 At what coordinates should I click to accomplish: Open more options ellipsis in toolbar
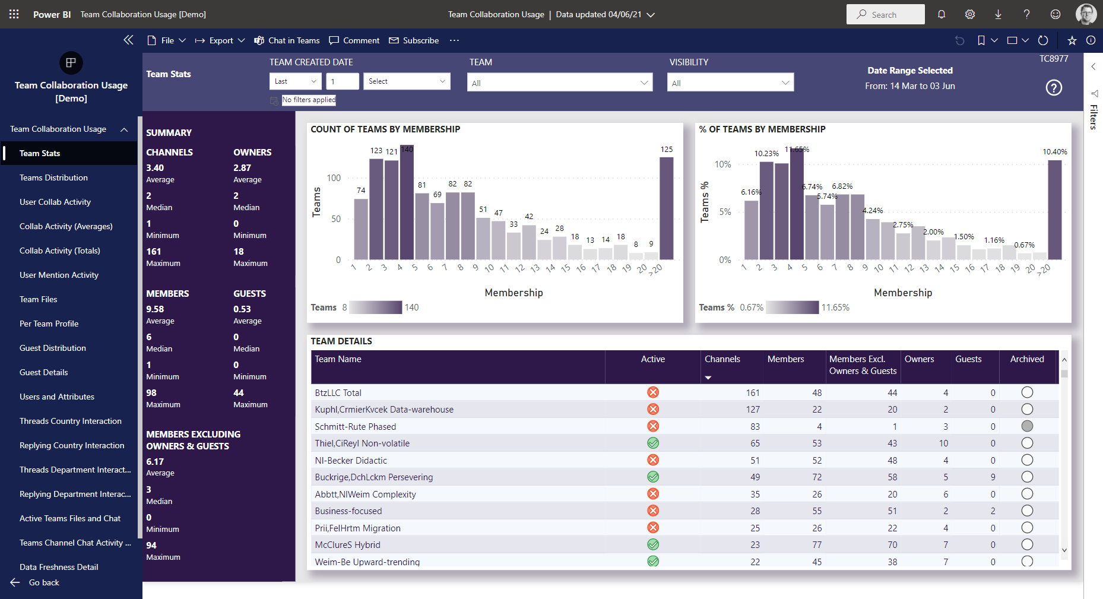tap(454, 40)
